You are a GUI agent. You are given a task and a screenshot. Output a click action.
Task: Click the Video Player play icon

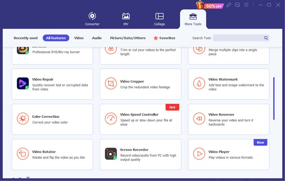199,154
